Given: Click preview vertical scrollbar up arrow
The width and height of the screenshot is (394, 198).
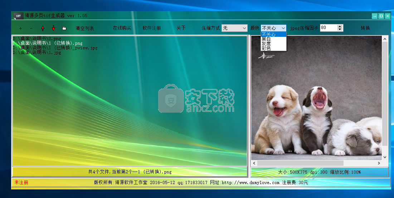Looking at the screenshot, I should (385, 39).
